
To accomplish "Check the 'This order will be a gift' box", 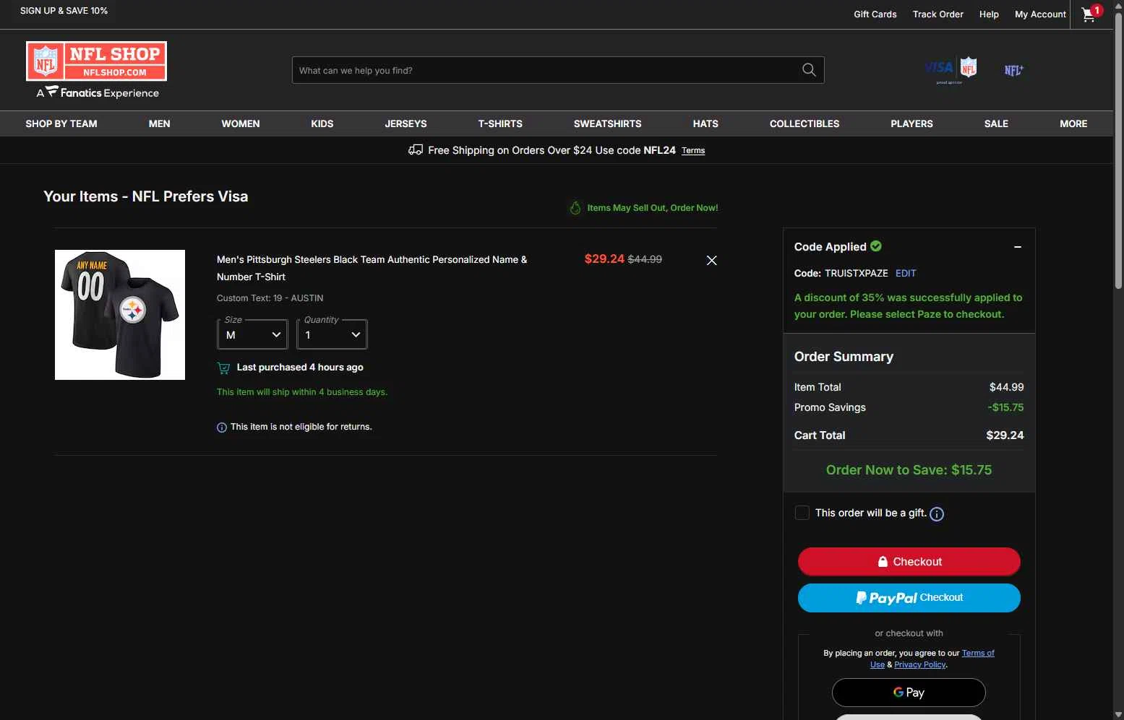I will (x=802, y=513).
